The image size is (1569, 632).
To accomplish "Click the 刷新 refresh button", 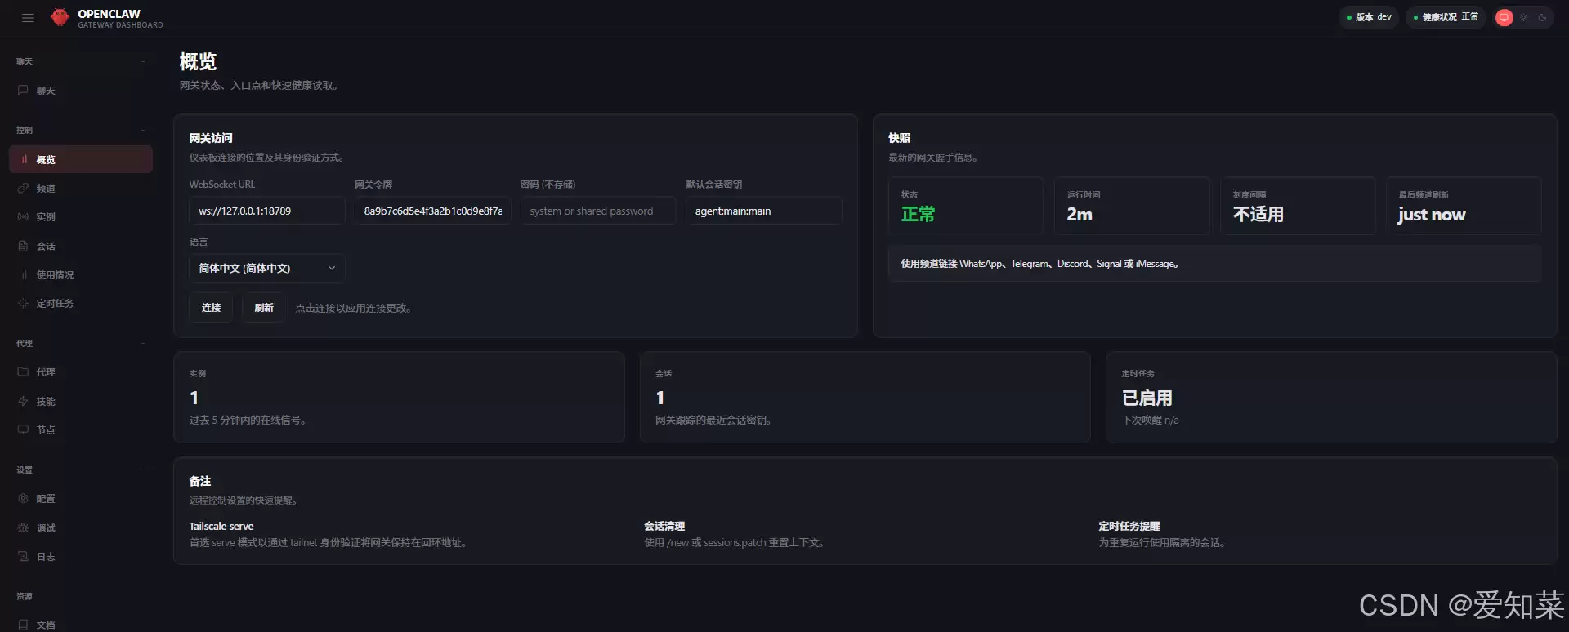I will pyautogui.click(x=264, y=308).
